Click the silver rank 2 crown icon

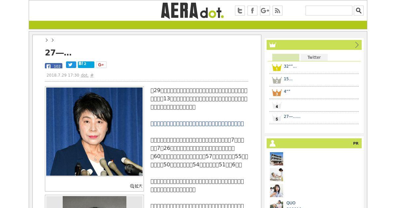pyautogui.click(x=277, y=80)
